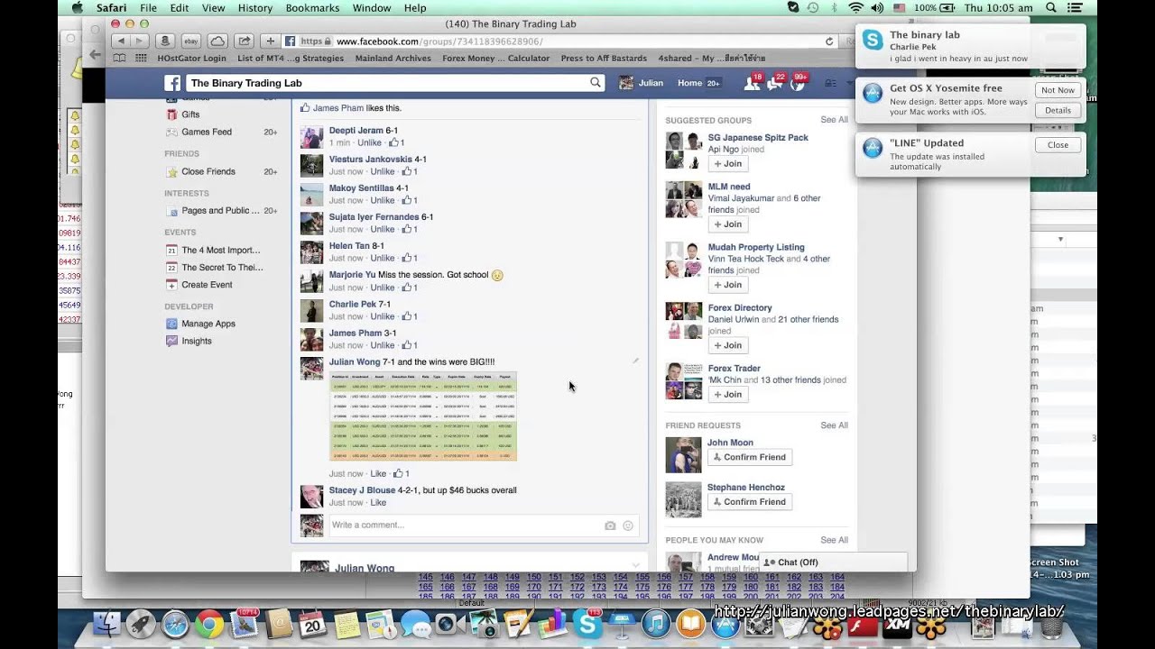Click the Safari forward navigation arrow

(141, 41)
